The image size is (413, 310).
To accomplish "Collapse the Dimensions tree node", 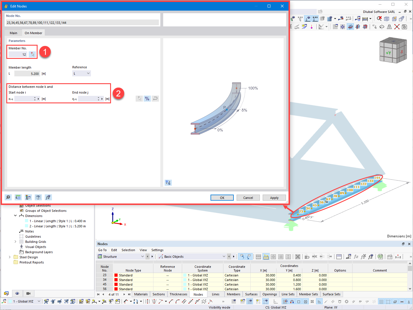I will click(15, 216).
